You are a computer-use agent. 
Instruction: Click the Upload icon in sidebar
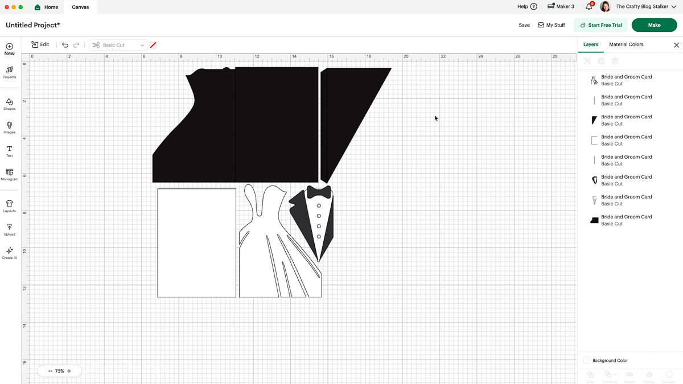coord(9,229)
